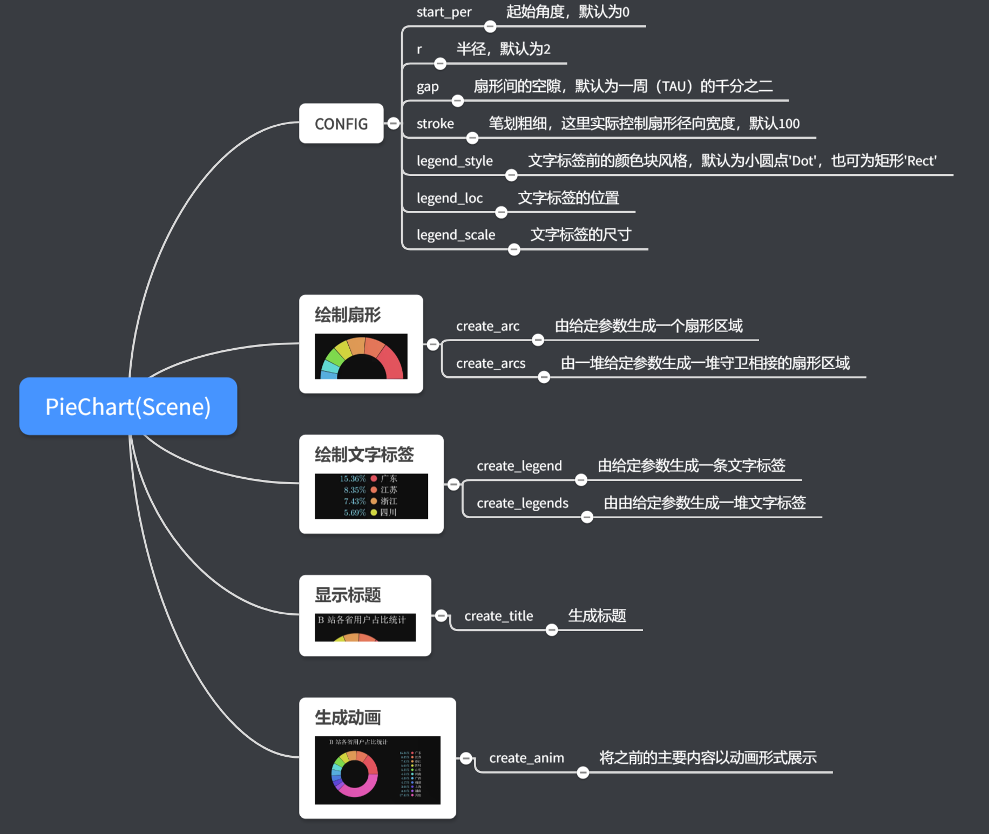The width and height of the screenshot is (989, 834).
Task: Collapse the CONFIG node branch
Action: pyautogui.click(x=394, y=124)
